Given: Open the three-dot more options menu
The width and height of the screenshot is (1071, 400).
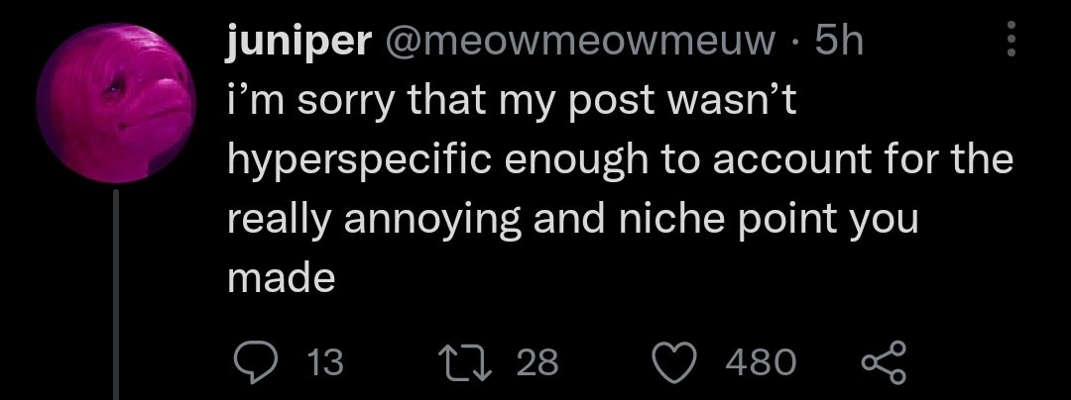Looking at the screenshot, I should point(1011,40).
